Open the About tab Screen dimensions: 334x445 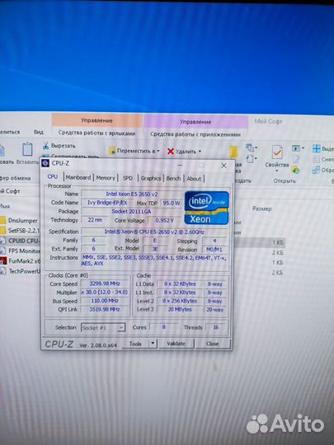(x=194, y=179)
